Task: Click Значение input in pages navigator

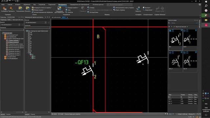Action: point(12,30)
